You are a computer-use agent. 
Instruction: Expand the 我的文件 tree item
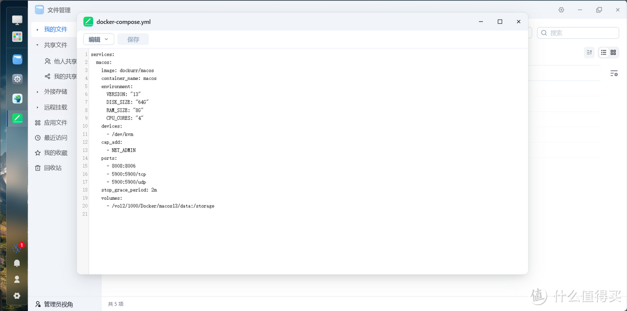[37, 30]
